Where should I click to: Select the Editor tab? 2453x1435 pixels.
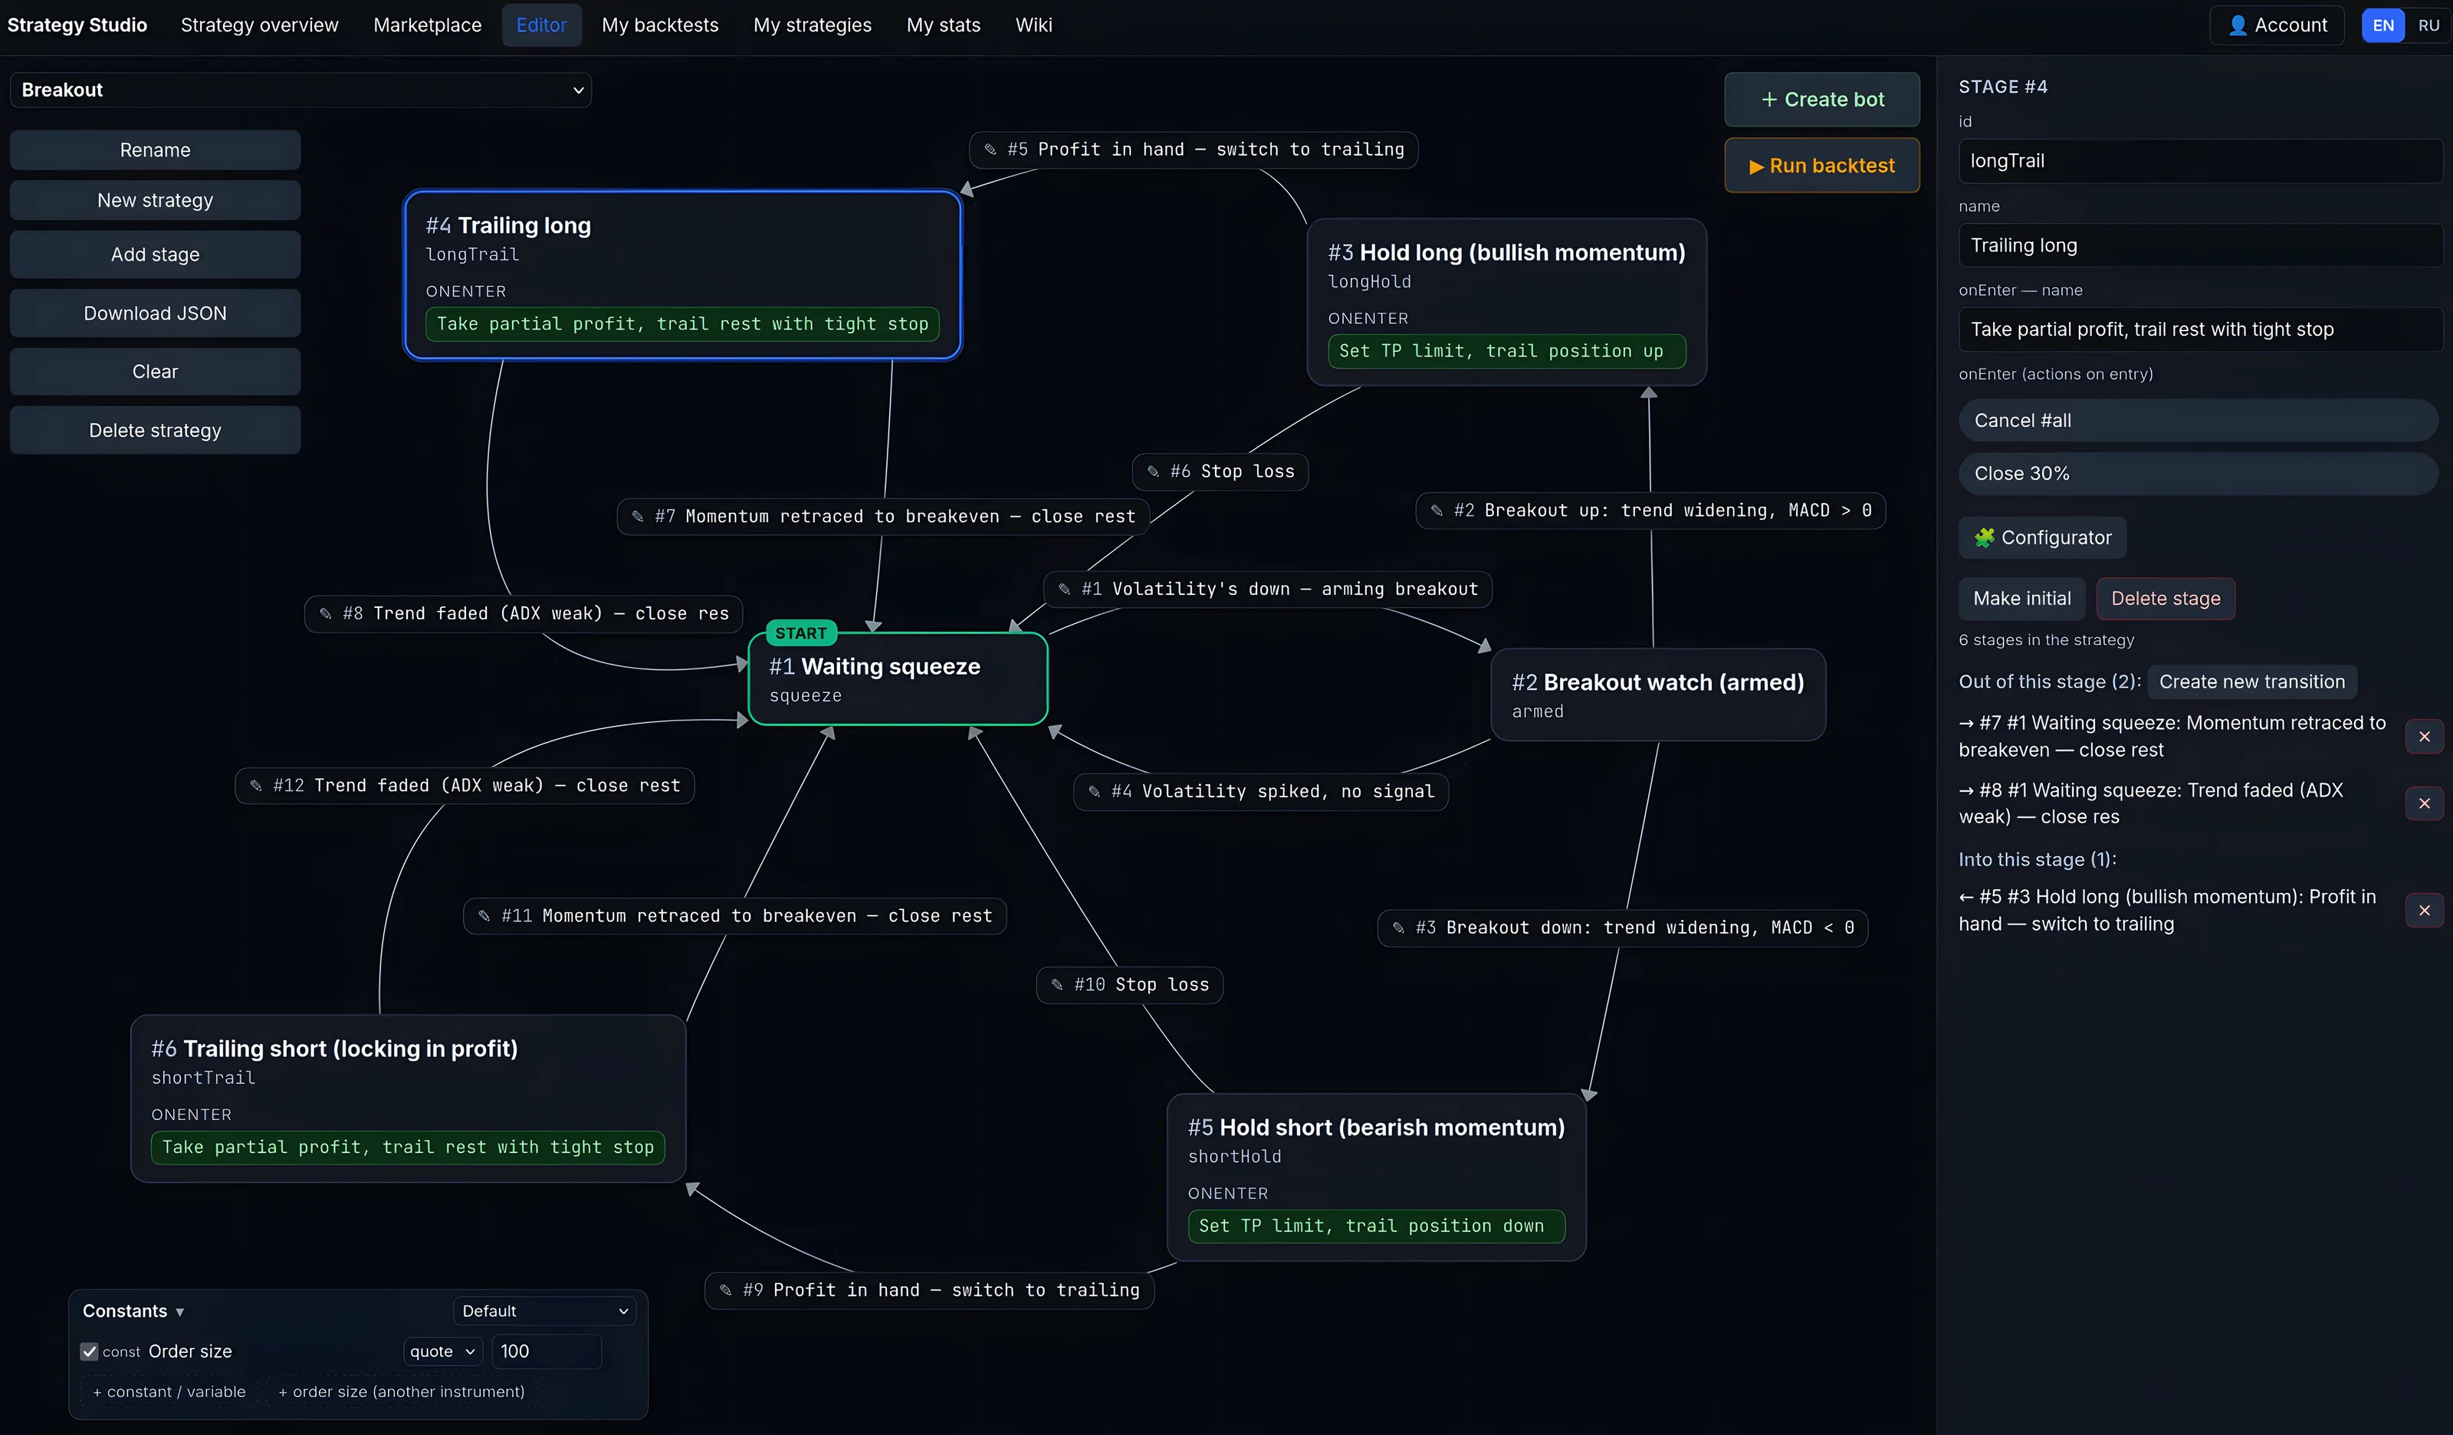click(541, 25)
